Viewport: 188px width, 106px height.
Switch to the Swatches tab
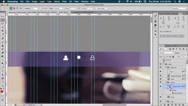point(167,14)
